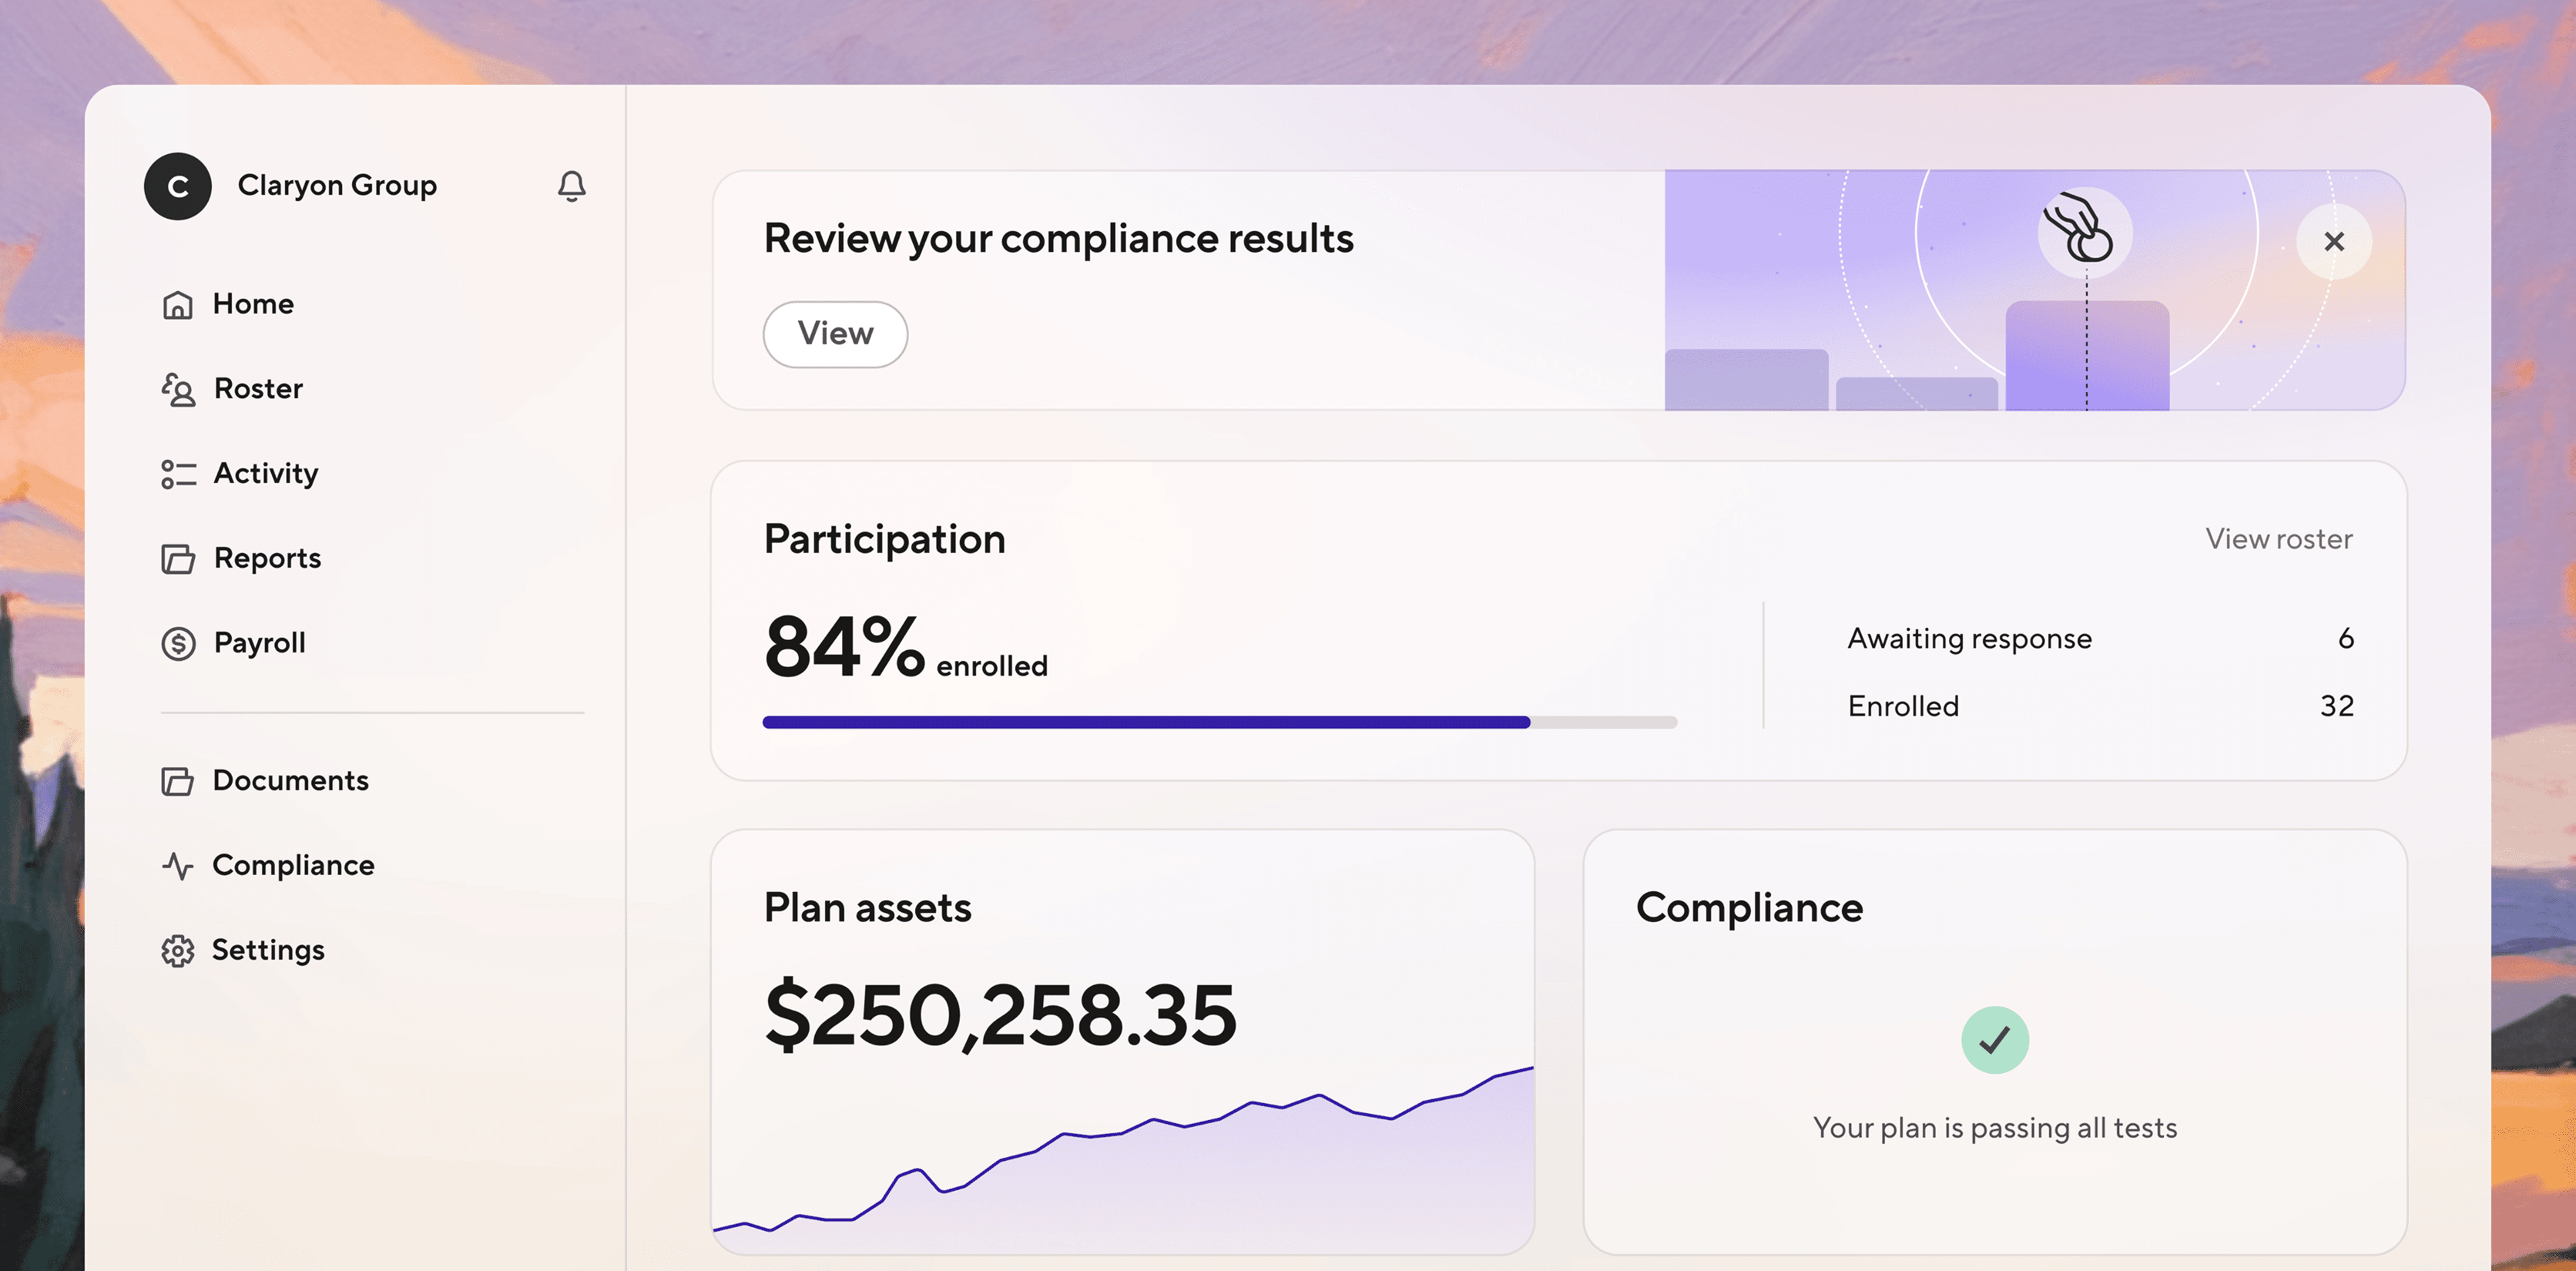Viewport: 2576px width, 1271px height.
Task: Click the Activity list icon
Action: click(x=178, y=473)
